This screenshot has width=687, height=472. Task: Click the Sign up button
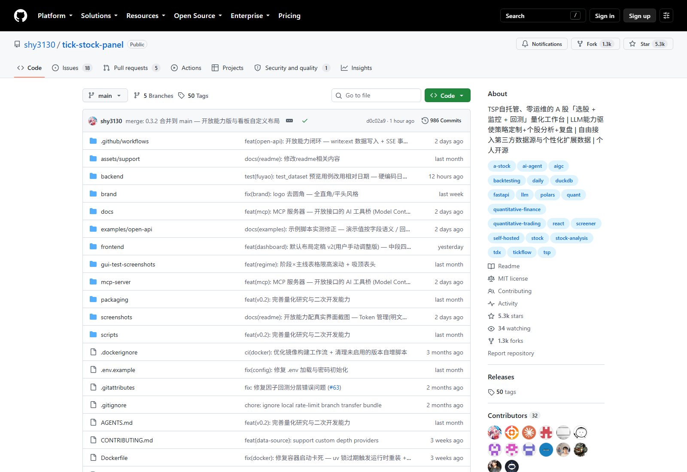click(639, 16)
